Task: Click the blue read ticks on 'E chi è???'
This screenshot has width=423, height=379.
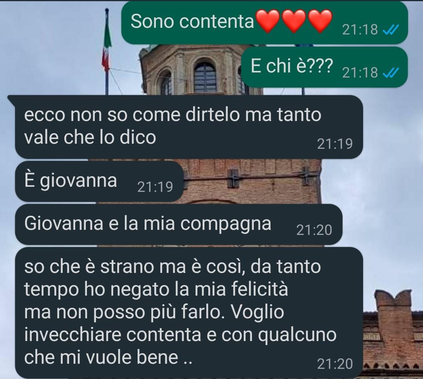Action: tap(390, 72)
